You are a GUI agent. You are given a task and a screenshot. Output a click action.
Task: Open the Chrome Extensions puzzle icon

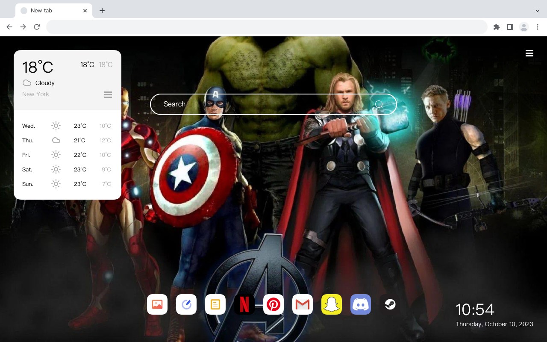(x=496, y=27)
